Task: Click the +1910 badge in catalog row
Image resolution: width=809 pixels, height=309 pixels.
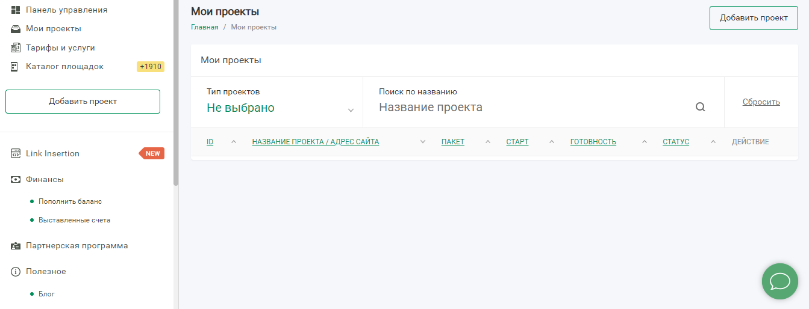Action: pos(151,67)
